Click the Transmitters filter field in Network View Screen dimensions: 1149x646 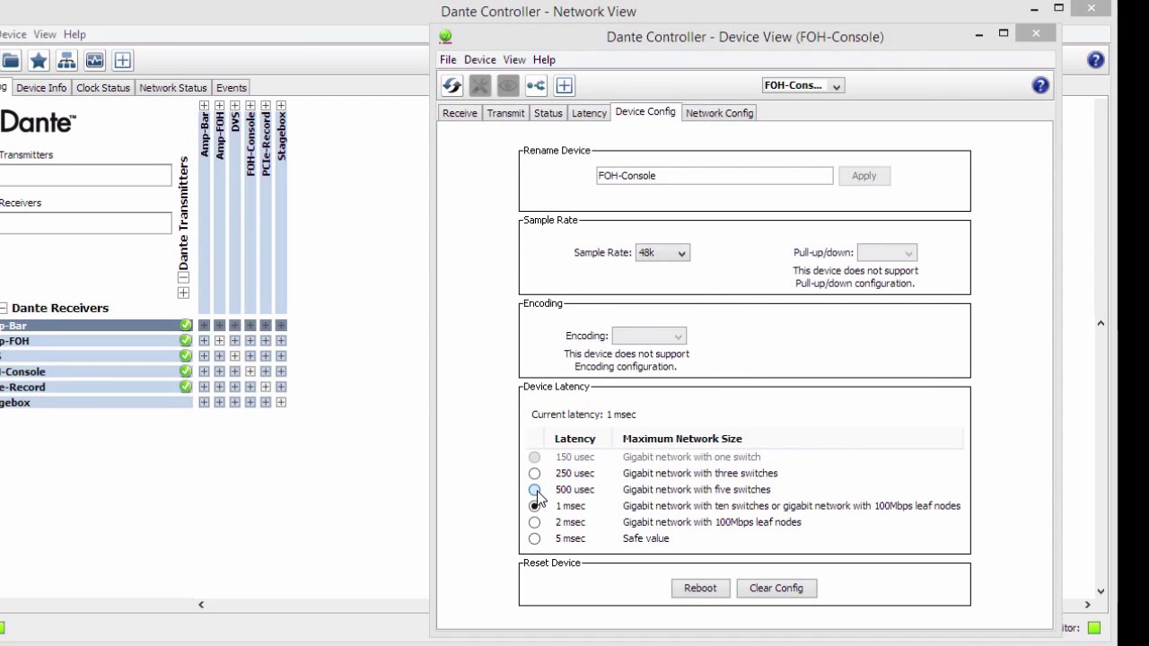pos(85,175)
